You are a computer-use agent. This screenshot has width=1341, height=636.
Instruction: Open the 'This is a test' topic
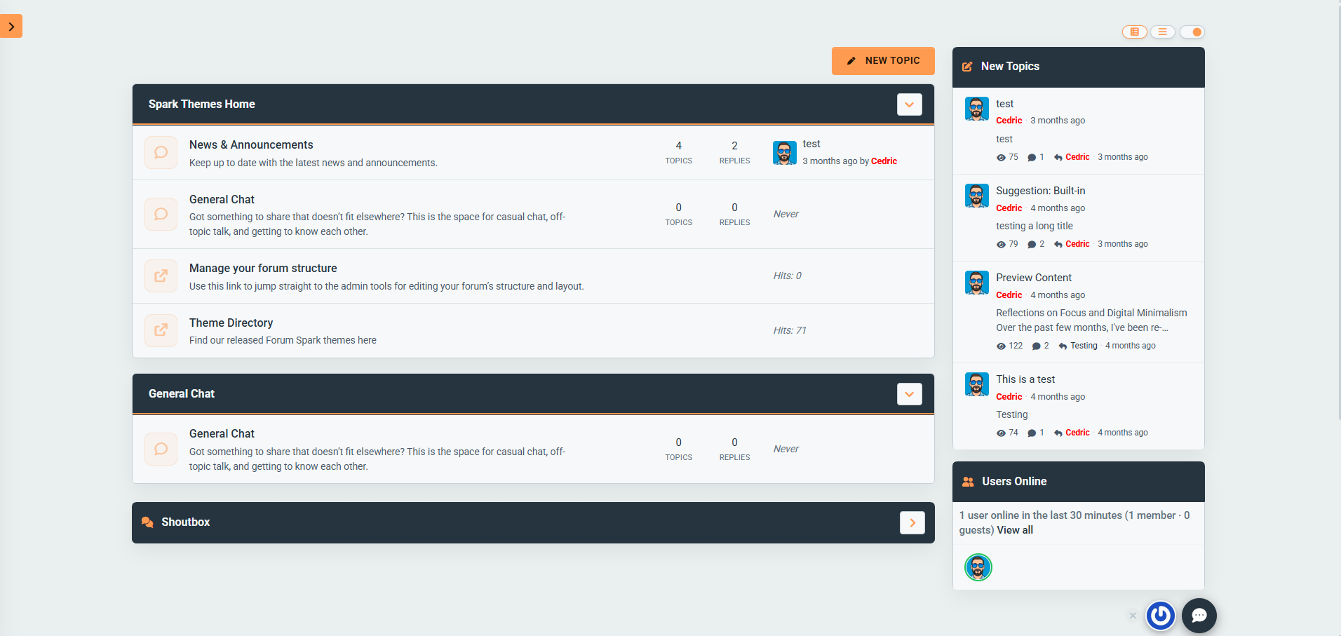coord(1025,379)
